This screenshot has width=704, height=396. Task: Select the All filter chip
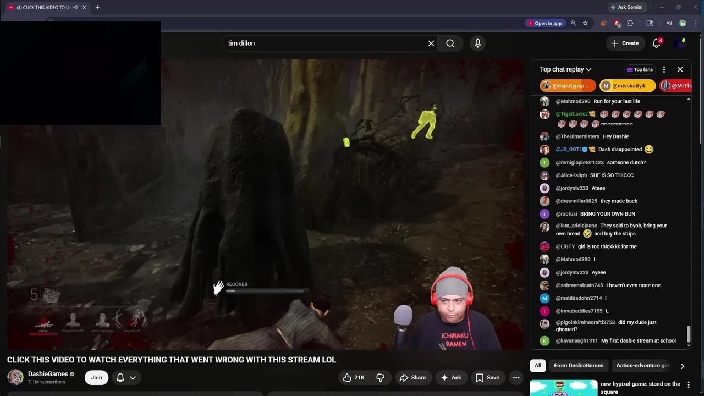(x=538, y=366)
